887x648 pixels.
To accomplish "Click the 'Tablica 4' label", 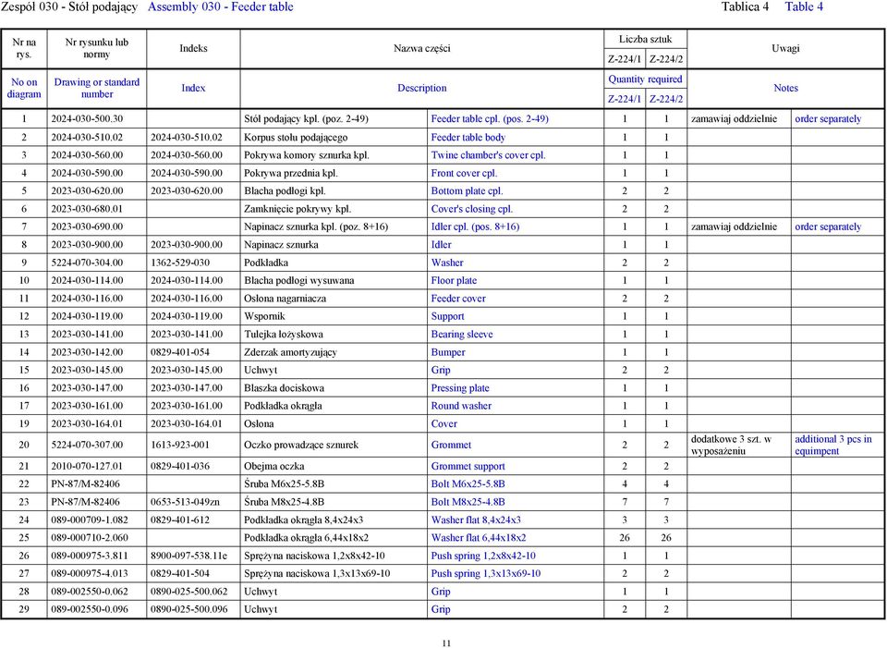I will pos(745,6).
